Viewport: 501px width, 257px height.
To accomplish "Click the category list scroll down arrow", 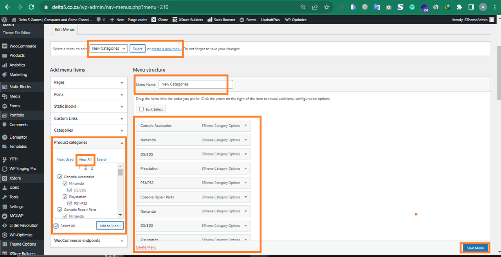I will coord(120,215).
